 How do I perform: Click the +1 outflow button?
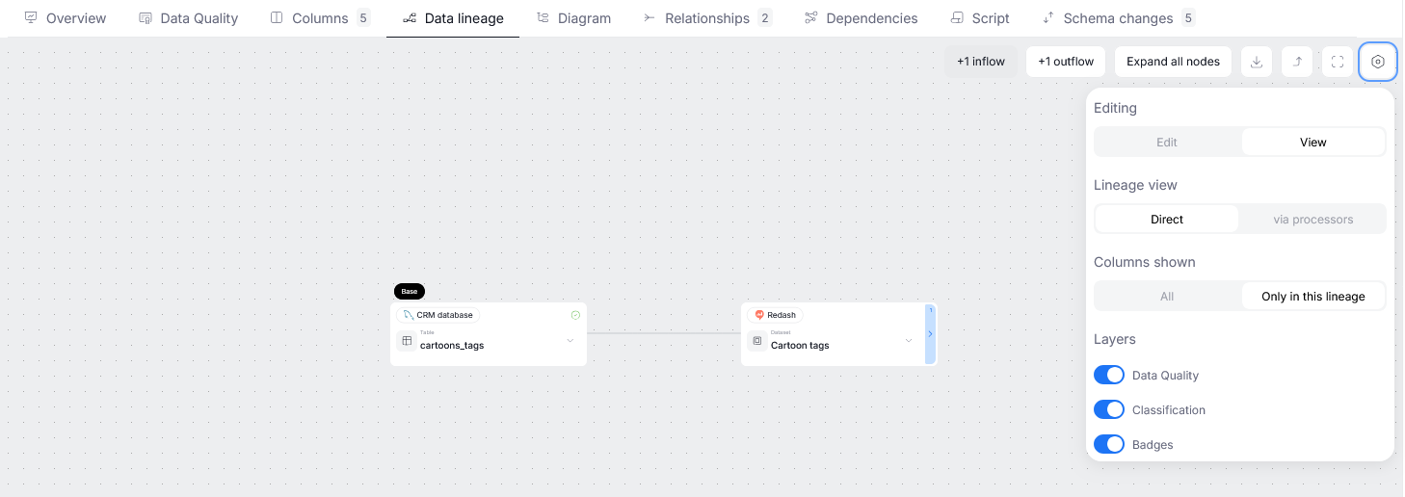pyautogui.click(x=1066, y=62)
